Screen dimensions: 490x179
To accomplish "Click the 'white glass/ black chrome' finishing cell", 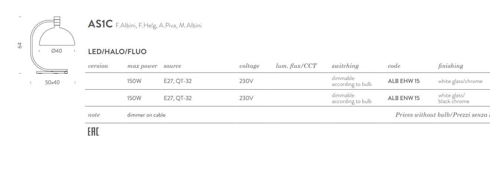I will point(454,98).
